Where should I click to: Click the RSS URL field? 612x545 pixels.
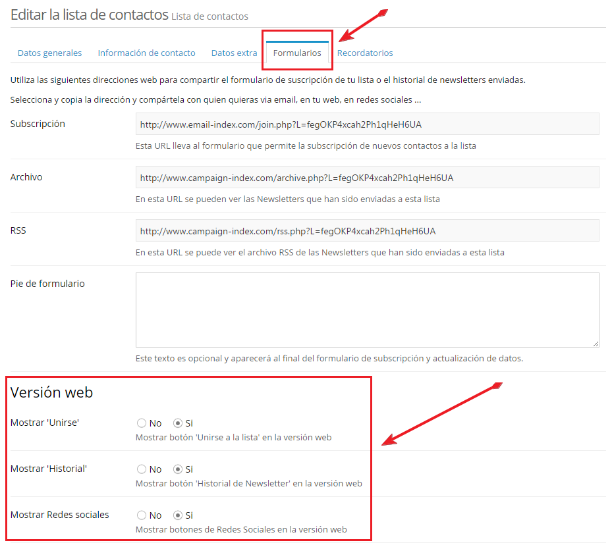coord(368,231)
